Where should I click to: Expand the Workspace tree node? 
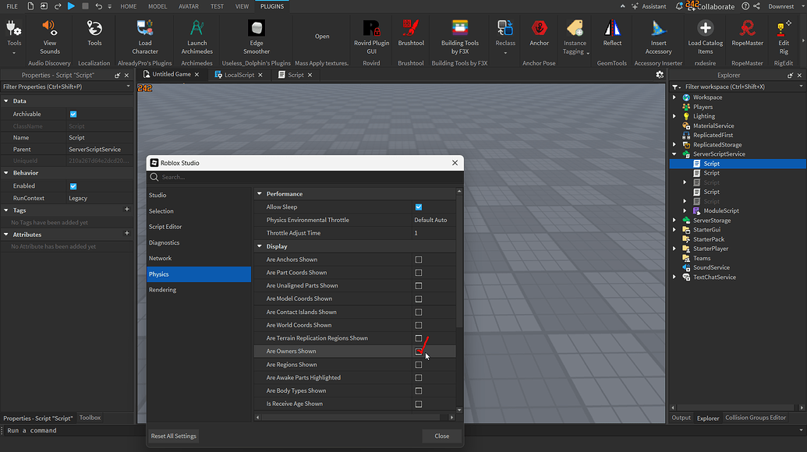pos(674,97)
